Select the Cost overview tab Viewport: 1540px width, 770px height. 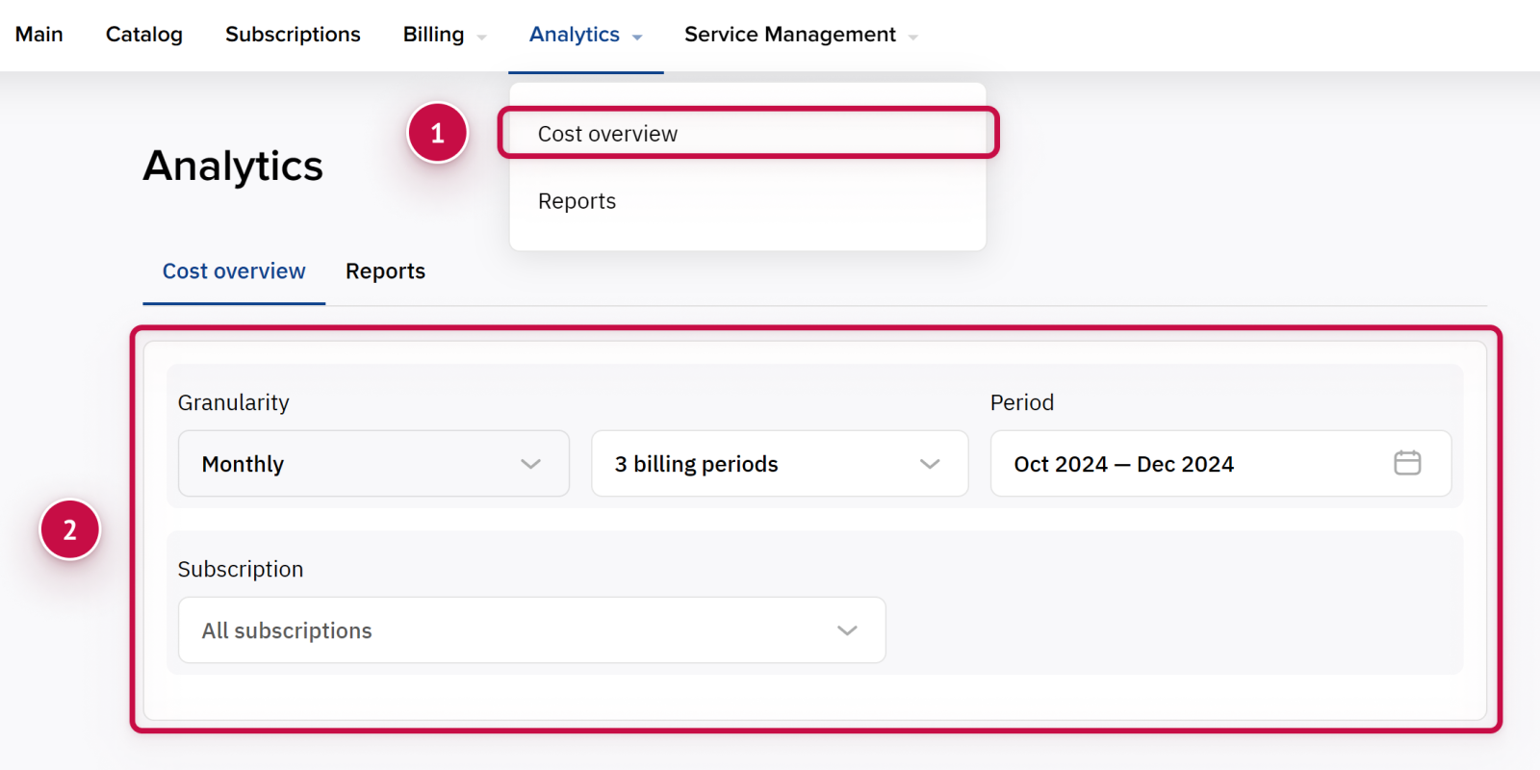[x=234, y=271]
